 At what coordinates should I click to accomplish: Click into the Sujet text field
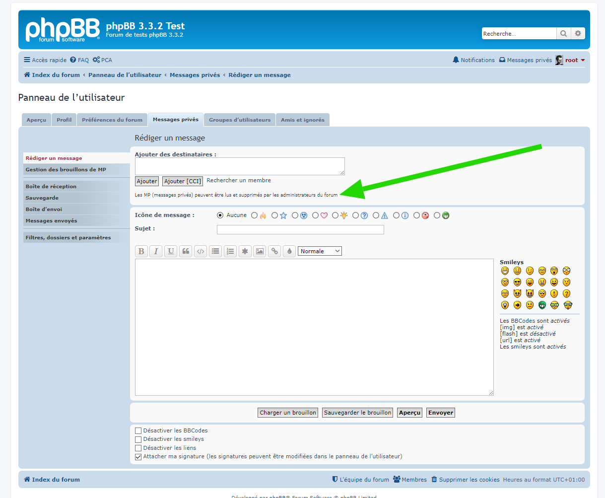point(300,229)
